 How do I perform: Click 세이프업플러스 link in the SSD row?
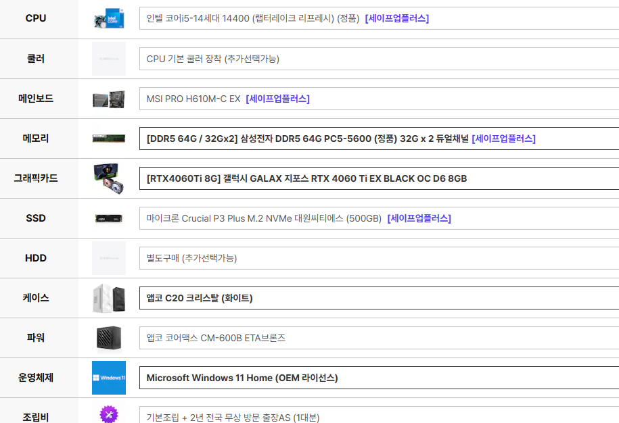point(419,218)
